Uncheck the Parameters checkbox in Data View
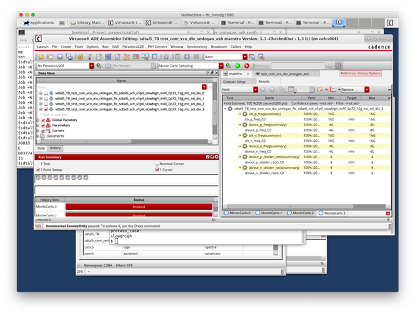 [43, 125]
